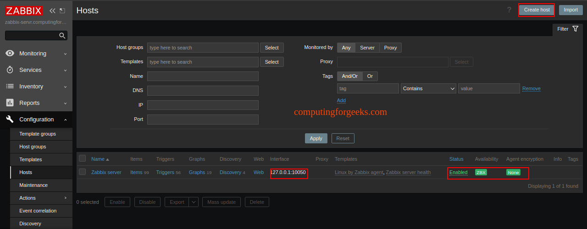
Task: Focus the DNS filter field
Action: (x=203, y=91)
